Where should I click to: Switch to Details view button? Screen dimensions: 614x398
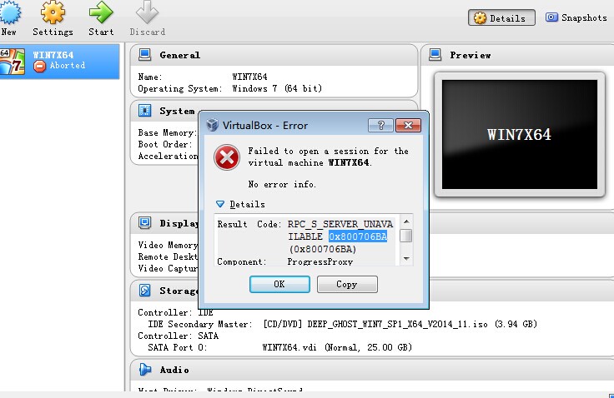click(501, 18)
